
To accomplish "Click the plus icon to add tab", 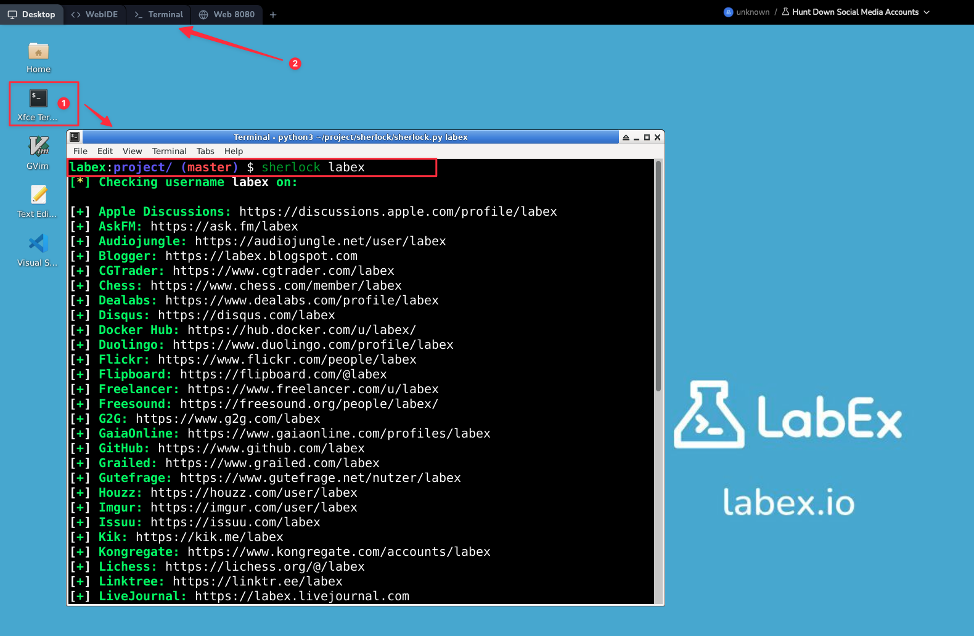I will coord(273,15).
